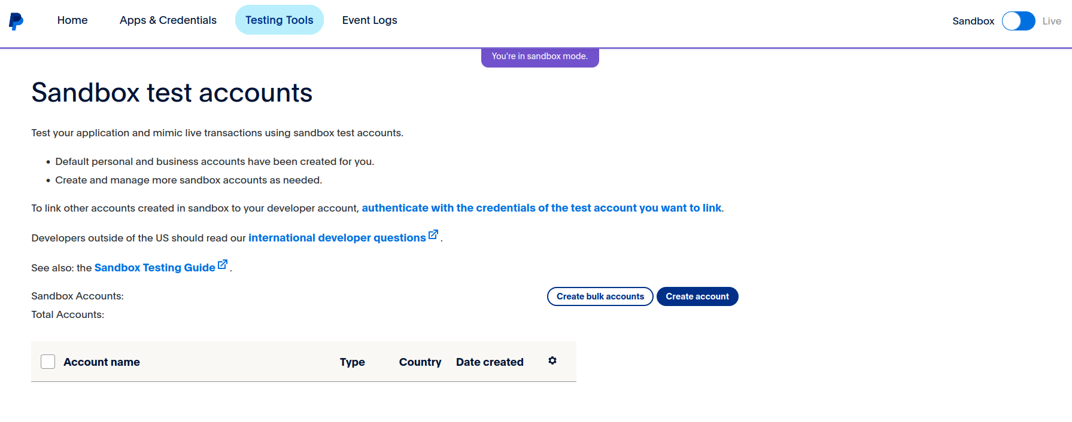Sort by Account name column header

[x=102, y=362]
